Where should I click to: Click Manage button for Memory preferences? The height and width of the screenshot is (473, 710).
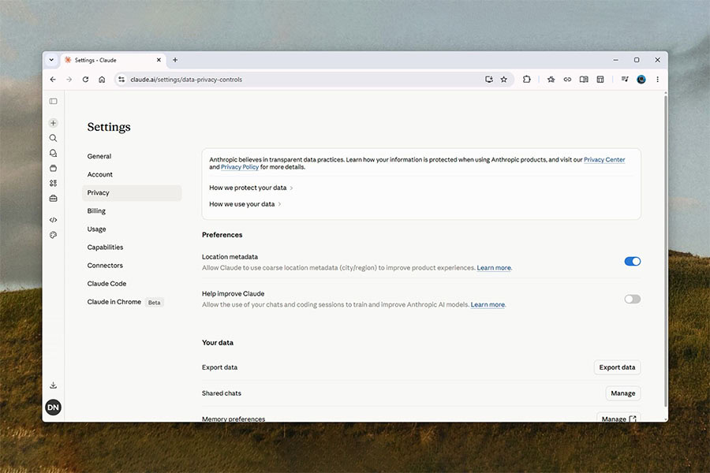click(x=618, y=419)
